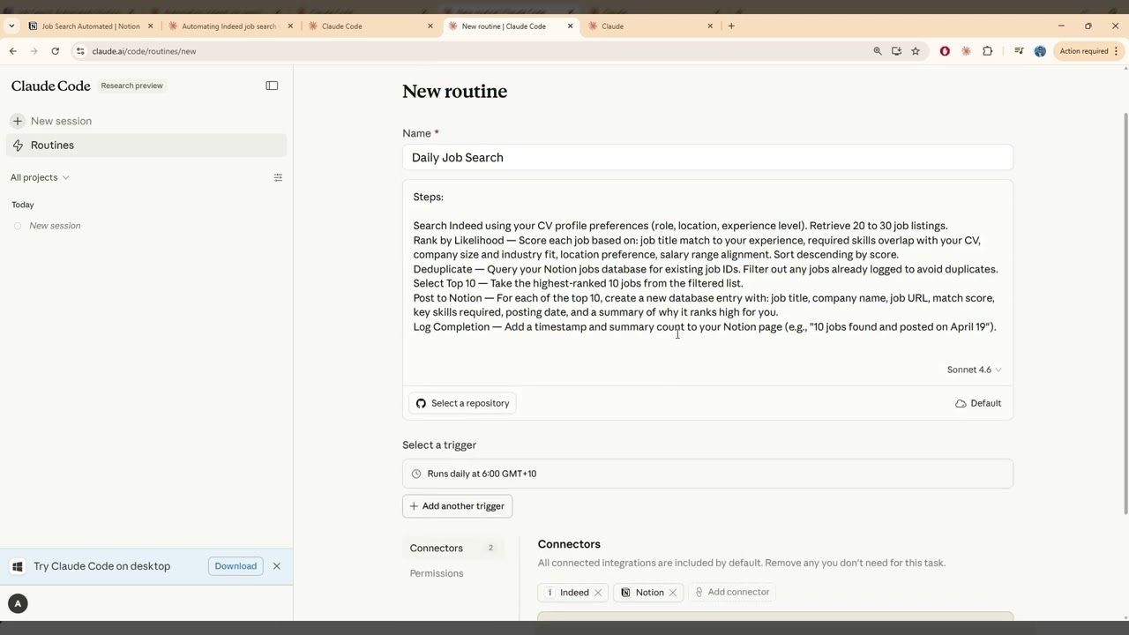Open the Extensions puzzle icon
Viewport: 1129px width, 635px height.
[x=987, y=51]
